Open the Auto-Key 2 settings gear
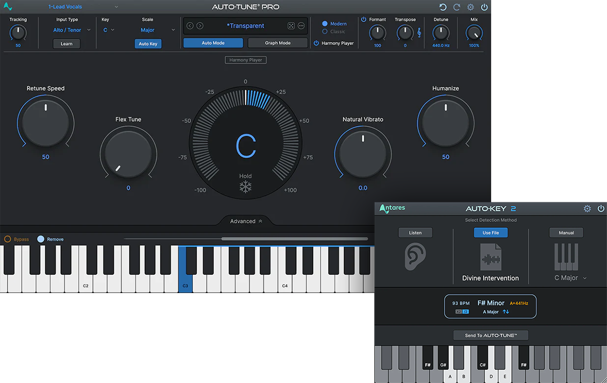 pyautogui.click(x=587, y=209)
